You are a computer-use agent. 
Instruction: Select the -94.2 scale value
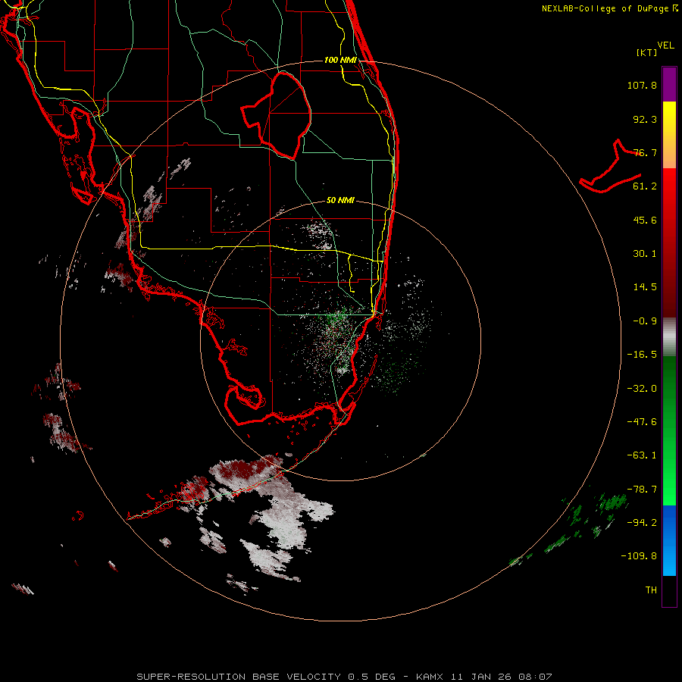click(x=642, y=523)
